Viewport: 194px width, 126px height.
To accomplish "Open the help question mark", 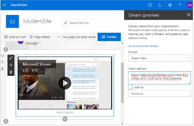I will point(180,5).
